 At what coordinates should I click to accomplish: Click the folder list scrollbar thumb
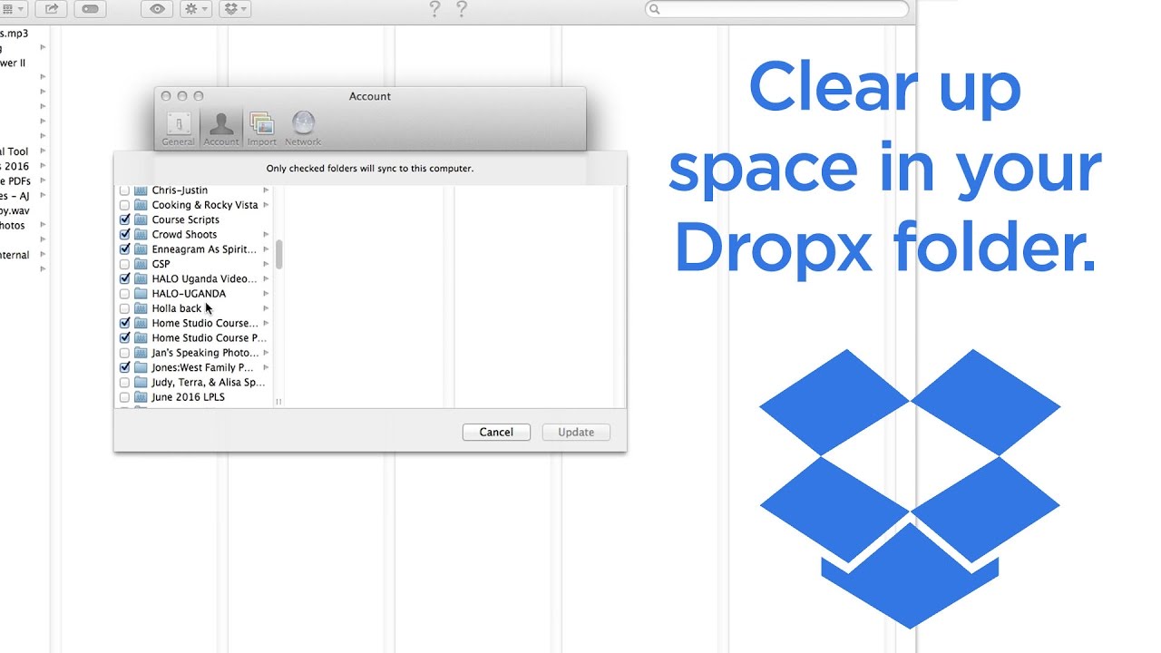(279, 255)
